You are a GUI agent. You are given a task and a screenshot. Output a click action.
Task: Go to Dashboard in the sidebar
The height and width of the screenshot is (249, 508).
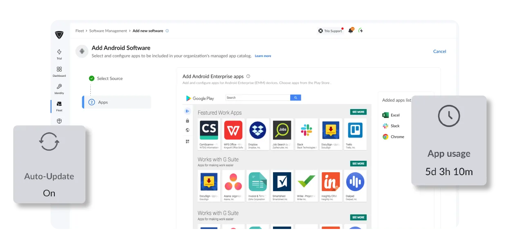(59, 72)
